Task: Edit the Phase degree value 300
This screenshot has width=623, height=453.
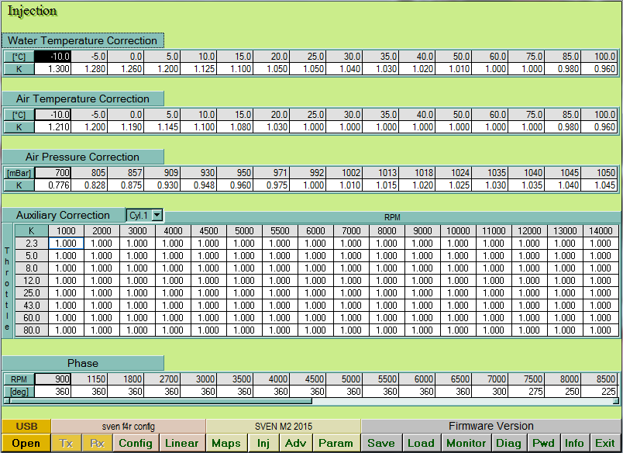Action: click(x=490, y=392)
